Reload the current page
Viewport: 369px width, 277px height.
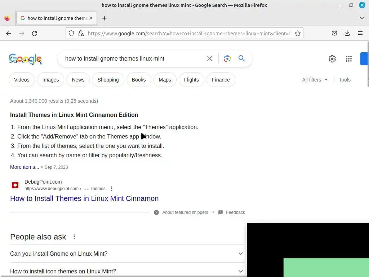pyautogui.click(x=35, y=34)
